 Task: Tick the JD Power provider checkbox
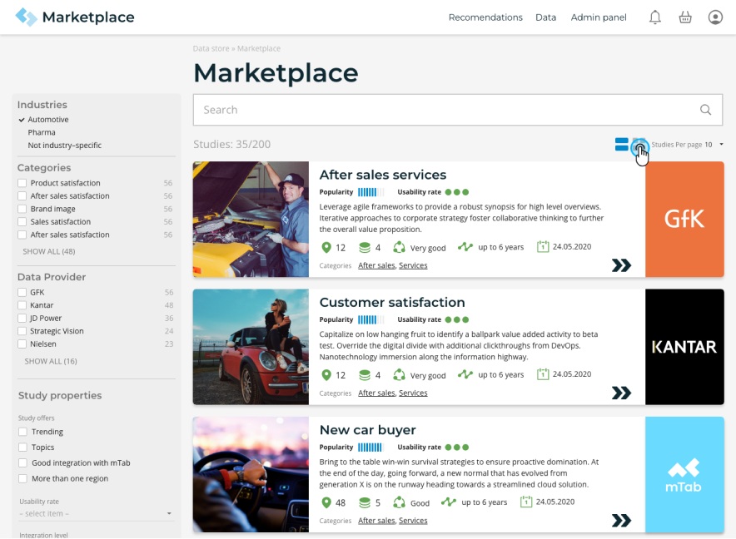(x=22, y=318)
